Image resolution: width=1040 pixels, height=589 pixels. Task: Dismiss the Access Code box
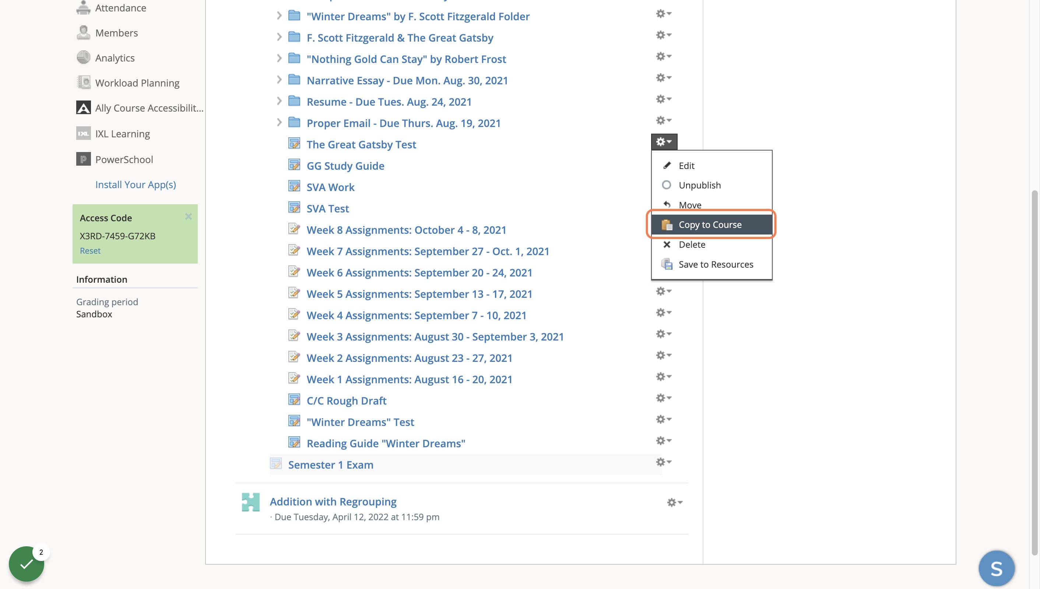click(x=188, y=217)
